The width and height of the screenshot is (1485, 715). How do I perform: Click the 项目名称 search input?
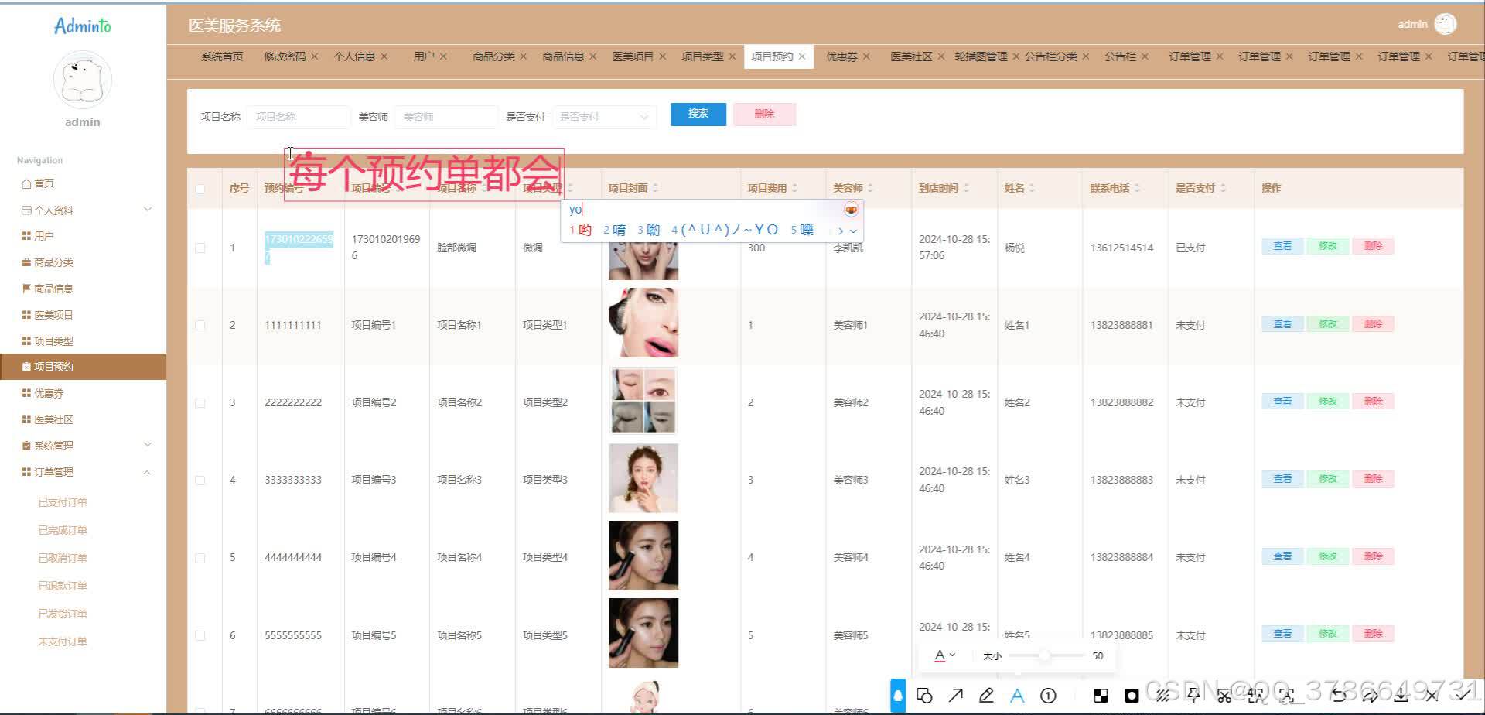point(299,117)
